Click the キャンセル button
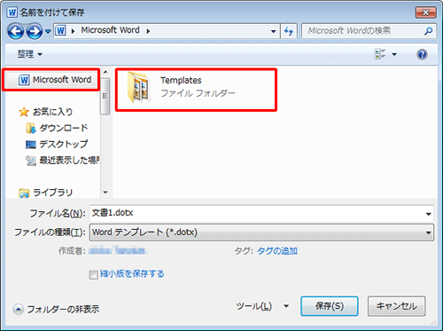Viewport: 443px width, 331px height. [x=397, y=306]
